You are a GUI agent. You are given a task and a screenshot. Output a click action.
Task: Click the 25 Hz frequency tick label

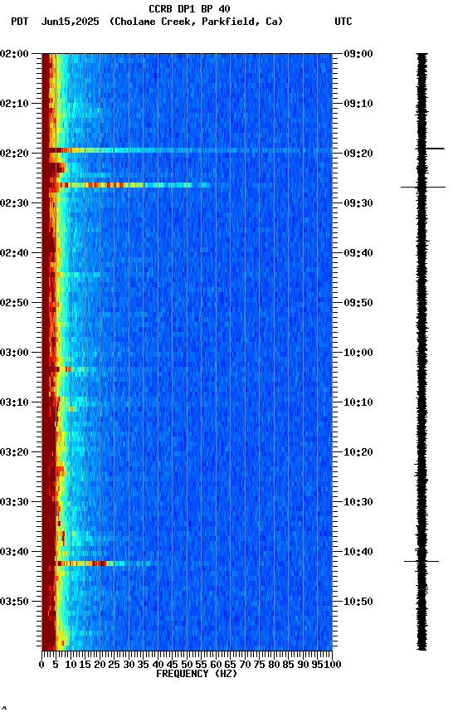click(x=114, y=665)
